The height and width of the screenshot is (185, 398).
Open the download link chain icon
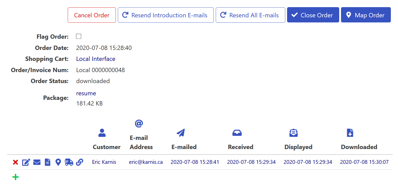pyautogui.click(x=79, y=162)
